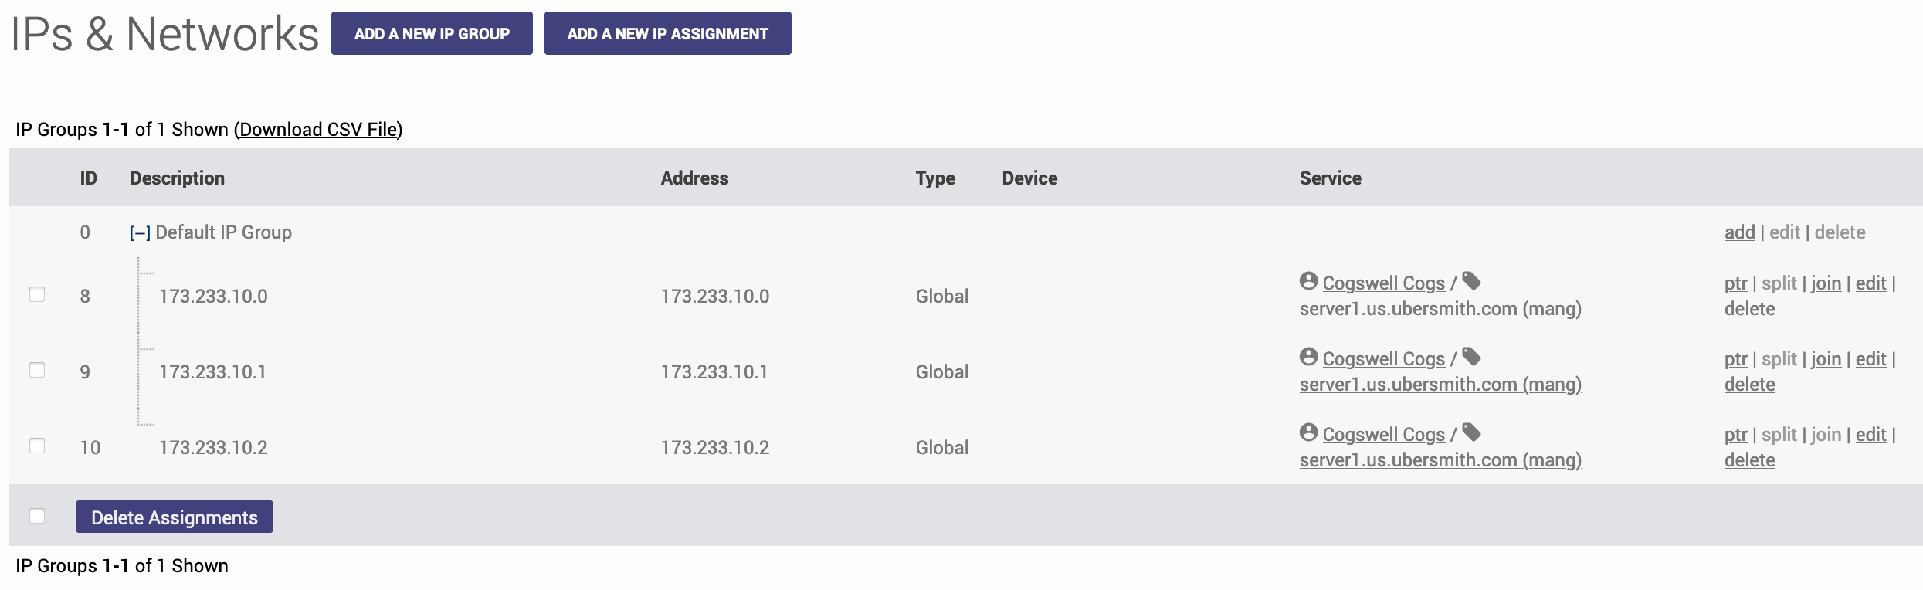Tick the checkbox for assignment ID 8

point(37,294)
